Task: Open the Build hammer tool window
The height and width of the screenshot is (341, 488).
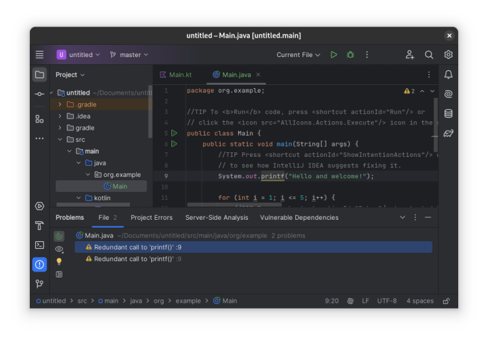Action: [40, 226]
